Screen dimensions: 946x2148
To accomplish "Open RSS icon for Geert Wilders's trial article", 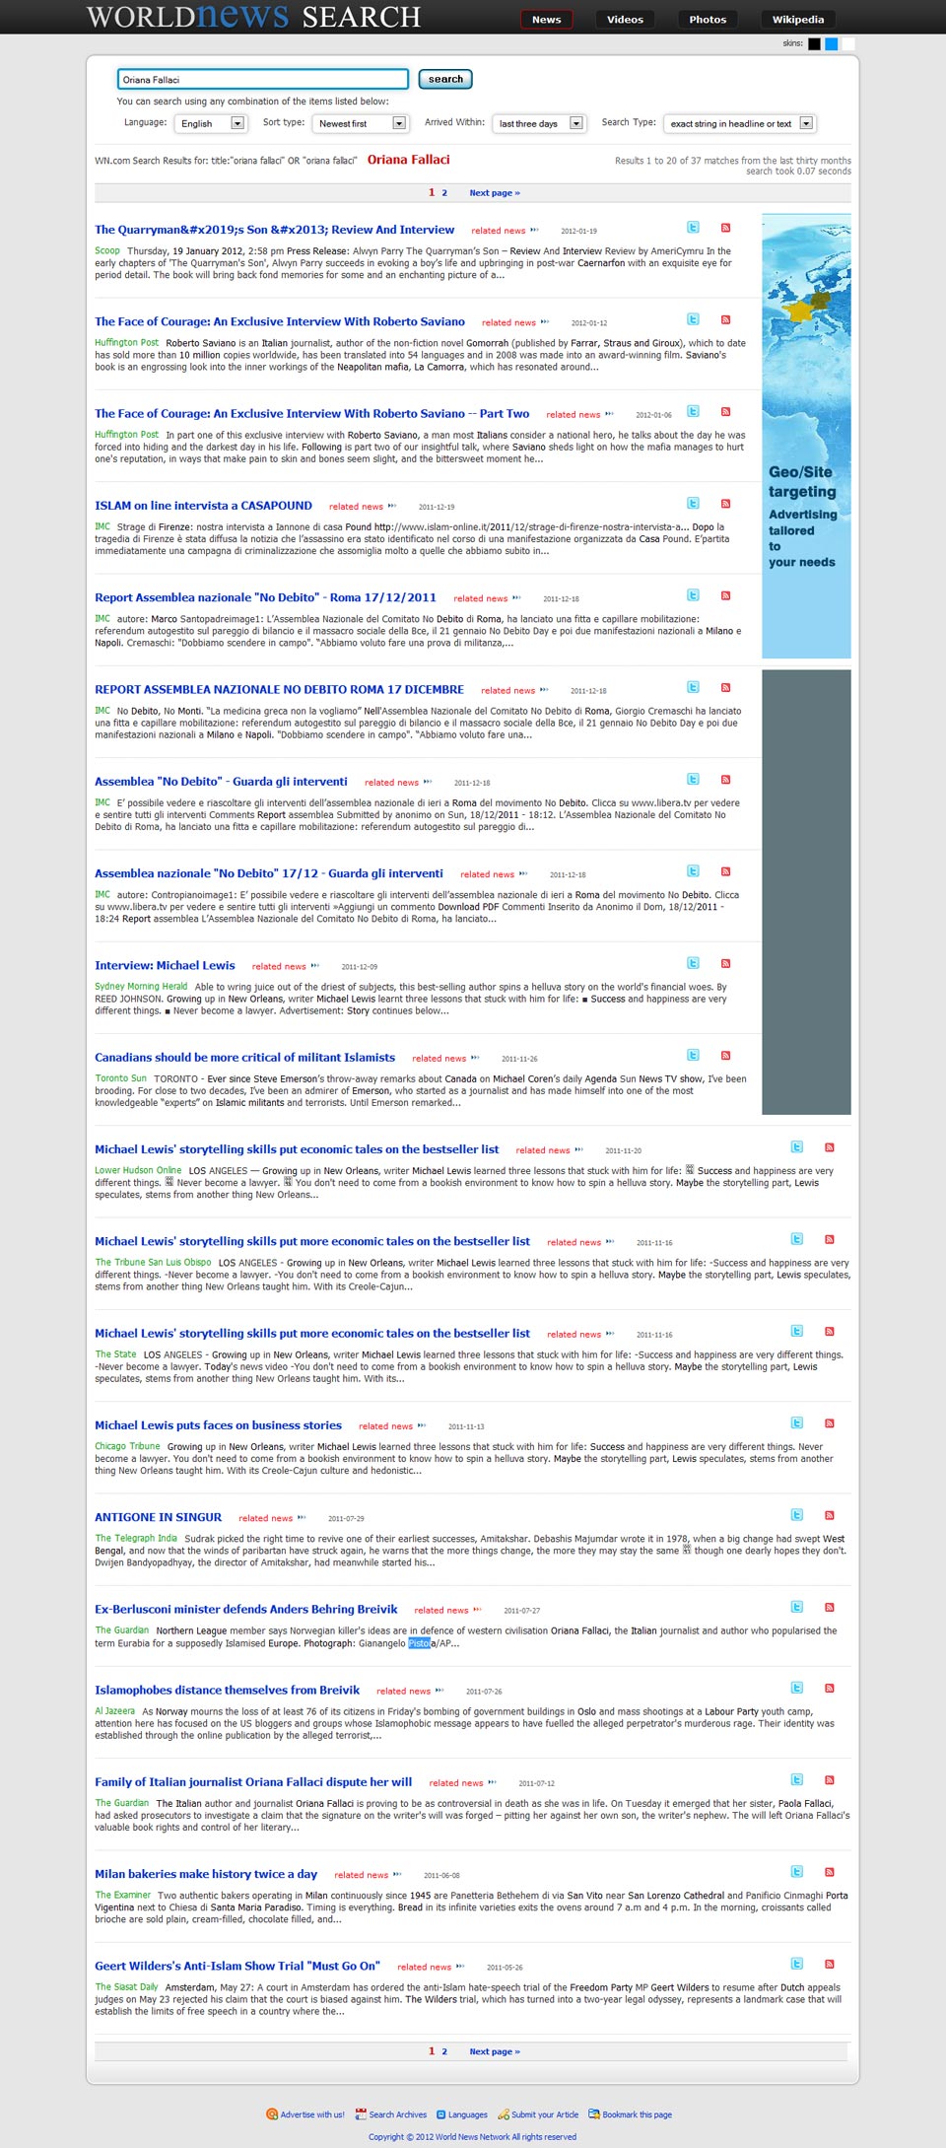I will [x=830, y=1964].
